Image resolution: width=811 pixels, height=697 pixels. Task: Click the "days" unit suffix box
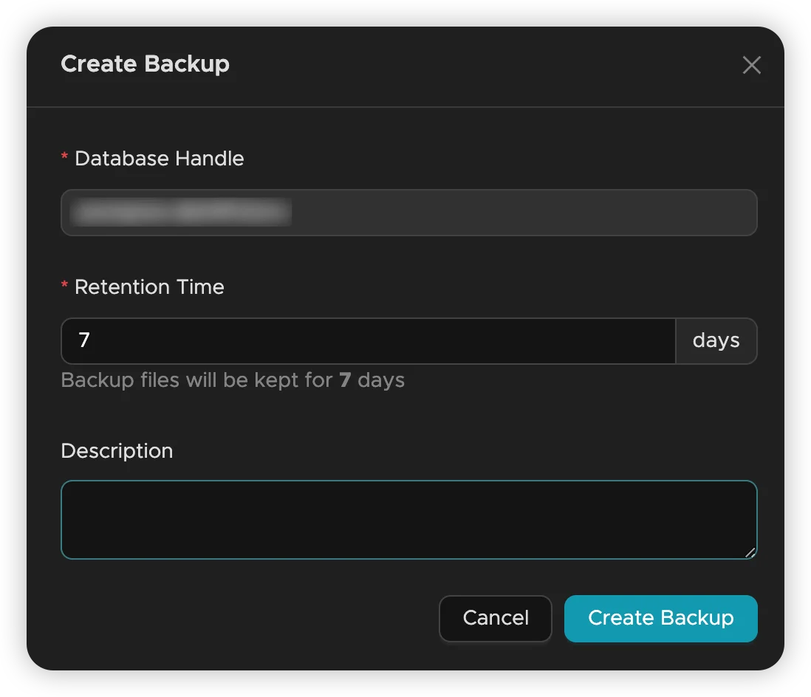(x=716, y=340)
